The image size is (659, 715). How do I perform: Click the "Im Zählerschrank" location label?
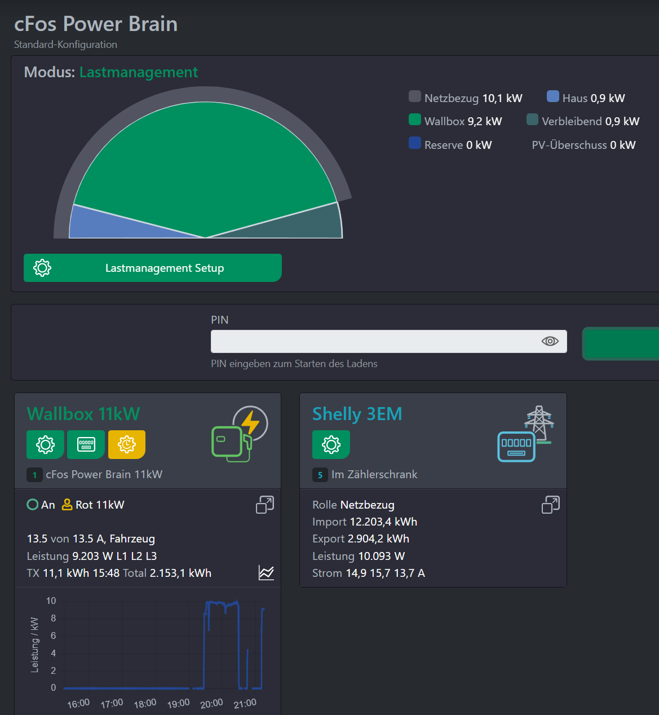[375, 475]
